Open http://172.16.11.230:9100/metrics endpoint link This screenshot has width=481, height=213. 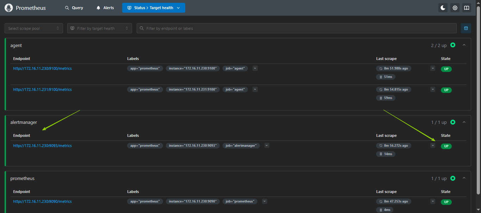42,68
